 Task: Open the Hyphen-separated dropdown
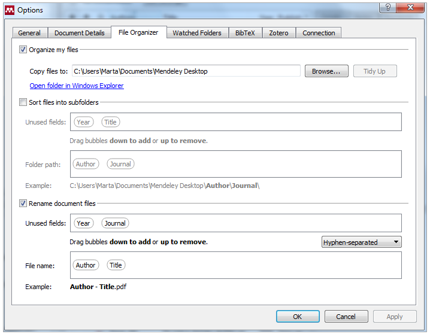362,242
